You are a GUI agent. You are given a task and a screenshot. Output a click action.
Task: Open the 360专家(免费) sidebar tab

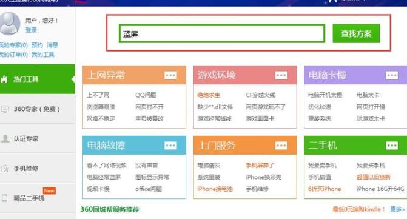(x=38, y=109)
